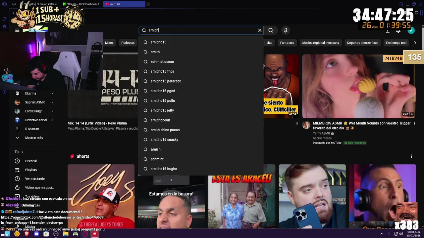Select suggestion 'smicho15 pgod'
Viewport: 424px width, 238px height.
pyautogui.click(x=201, y=91)
